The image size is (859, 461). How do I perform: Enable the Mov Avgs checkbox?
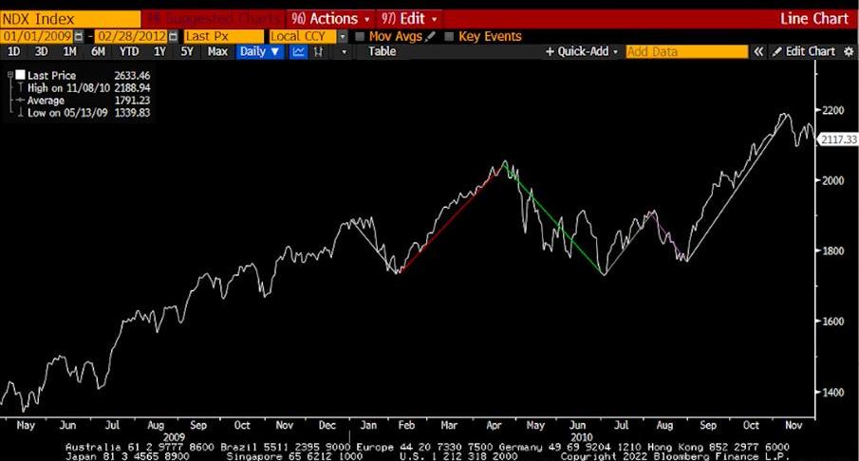[x=360, y=36]
